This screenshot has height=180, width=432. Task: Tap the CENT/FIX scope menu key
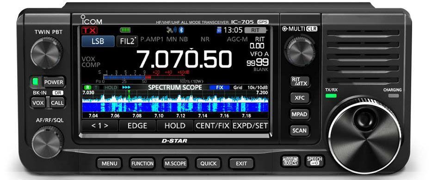coord(212,126)
